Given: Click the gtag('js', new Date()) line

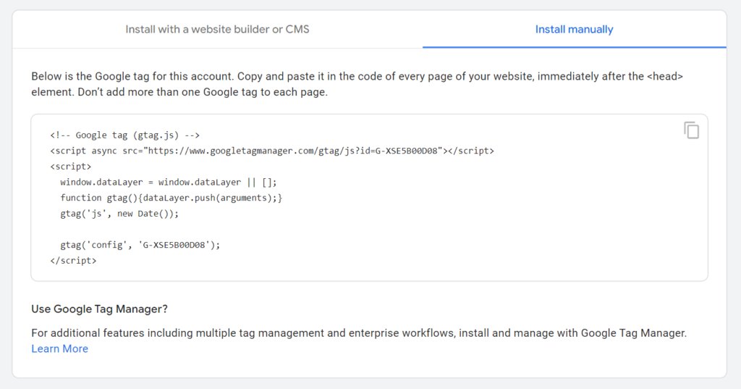Looking at the screenshot, I should point(119,214).
